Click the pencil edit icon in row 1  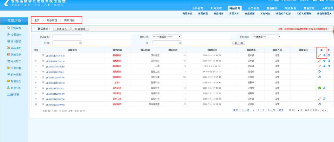319,55
